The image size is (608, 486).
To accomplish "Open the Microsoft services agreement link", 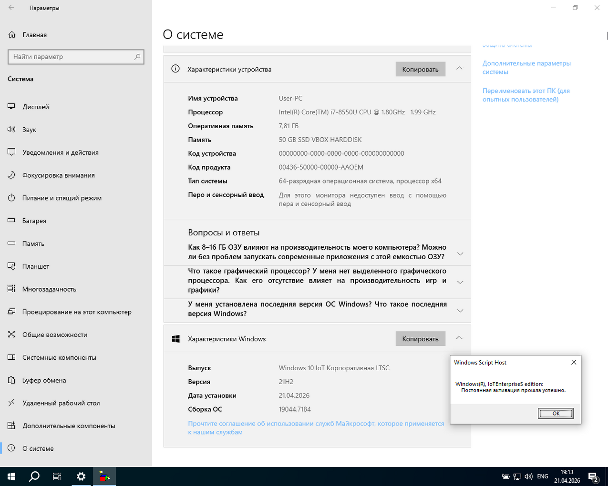I will [316, 427].
